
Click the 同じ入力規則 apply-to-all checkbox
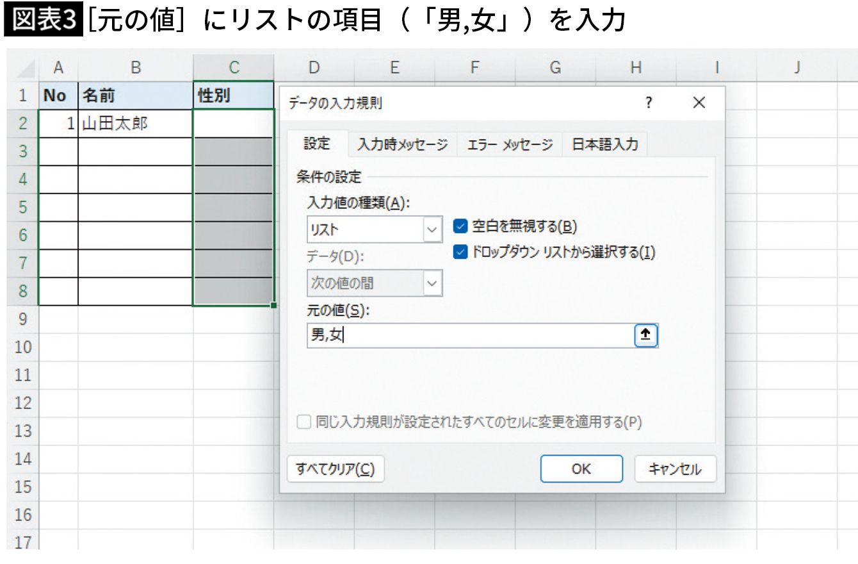pyautogui.click(x=305, y=422)
